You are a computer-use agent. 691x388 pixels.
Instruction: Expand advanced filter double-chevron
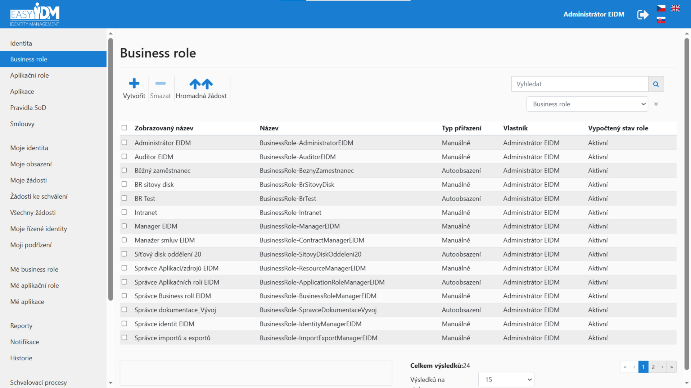point(656,104)
